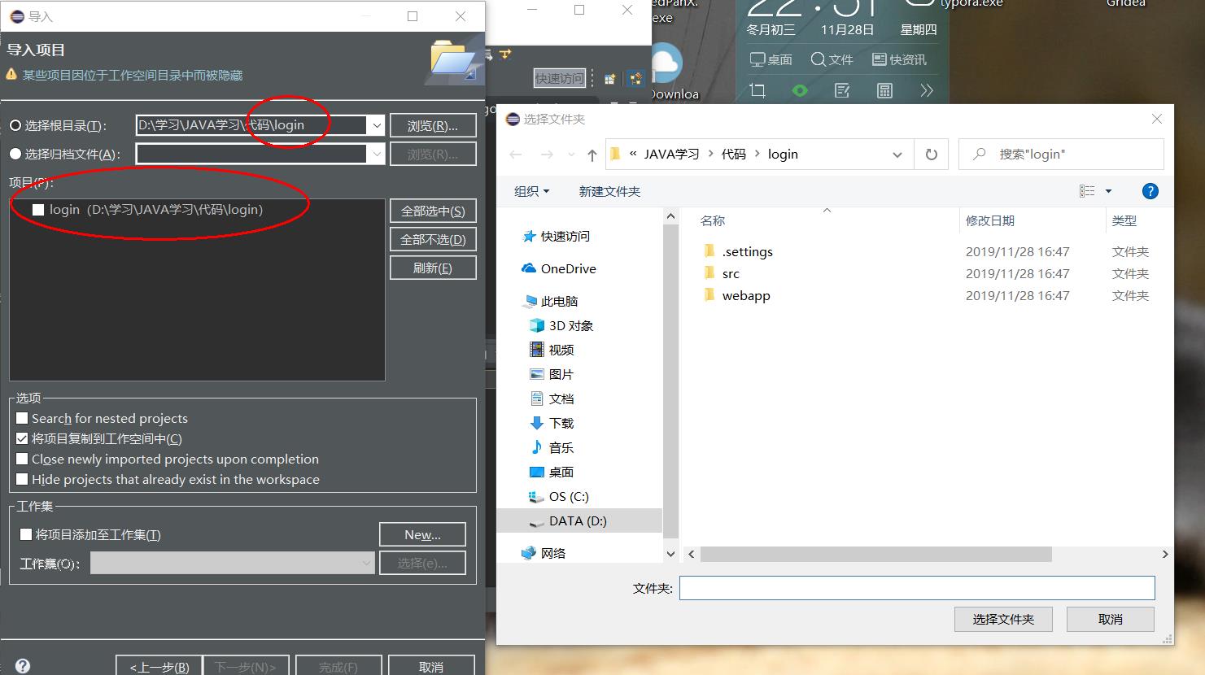Image resolution: width=1205 pixels, height=675 pixels.
Task: Click the root directory path field
Action: point(251,125)
